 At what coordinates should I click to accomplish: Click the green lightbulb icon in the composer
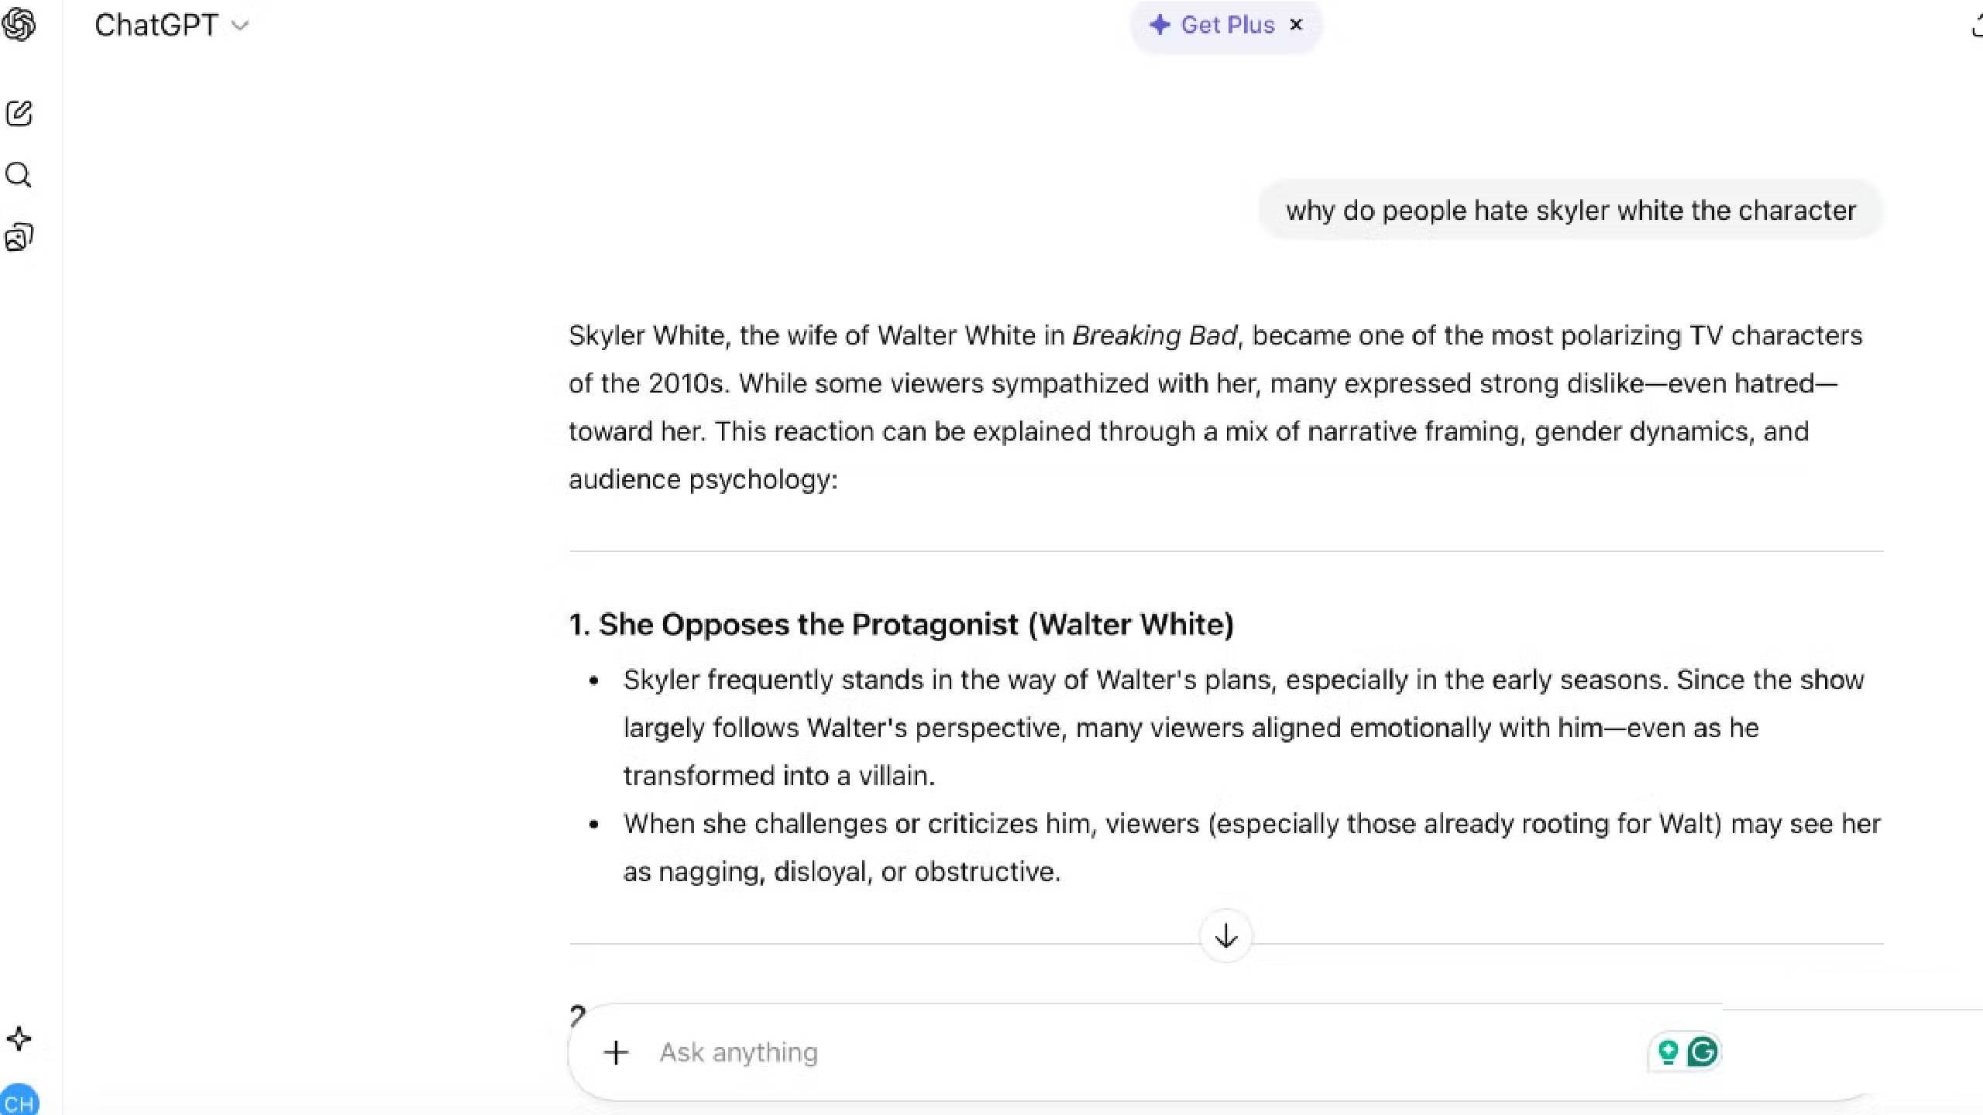pyautogui.click(x=1667, y=1052)
